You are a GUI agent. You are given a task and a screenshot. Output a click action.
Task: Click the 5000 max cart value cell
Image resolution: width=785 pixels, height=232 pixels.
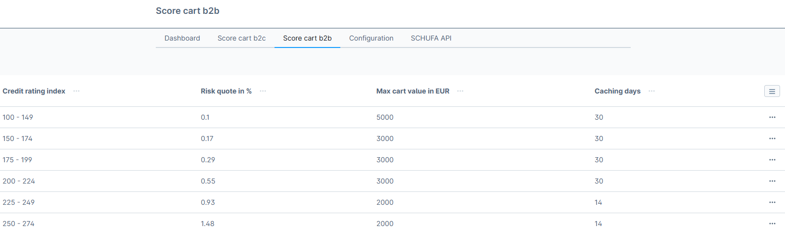pos(385,117)
